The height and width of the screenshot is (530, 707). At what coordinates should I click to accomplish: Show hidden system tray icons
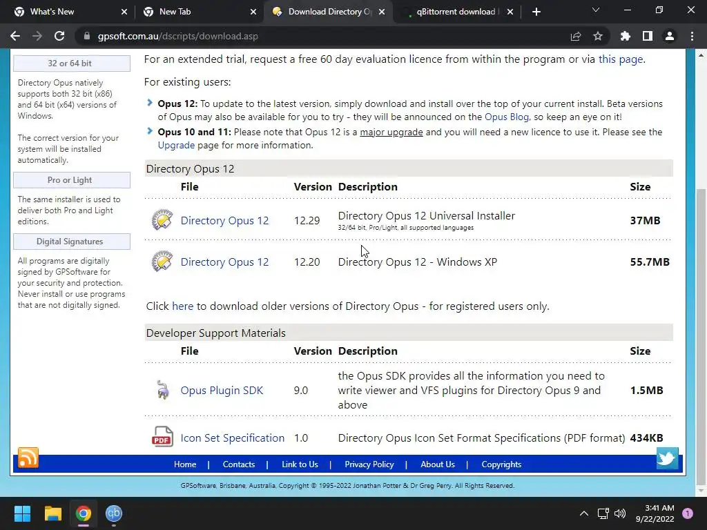pyautogui.click(x=584, y=513)
